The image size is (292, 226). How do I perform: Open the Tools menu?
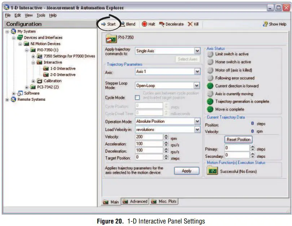[41, 16]
